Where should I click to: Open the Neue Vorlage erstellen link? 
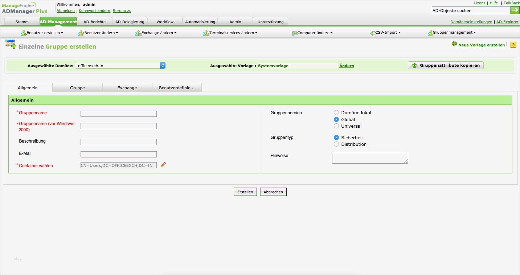[x=482, y=45]
